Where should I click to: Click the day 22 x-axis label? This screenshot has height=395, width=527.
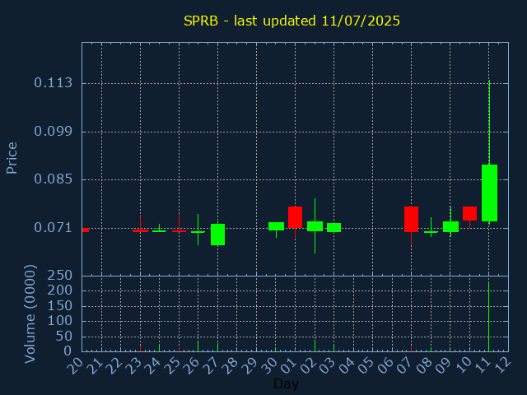114,365
